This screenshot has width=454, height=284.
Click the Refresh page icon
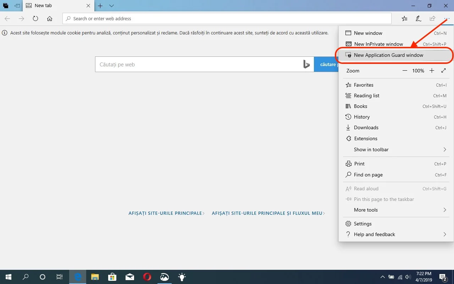[35, 18]
